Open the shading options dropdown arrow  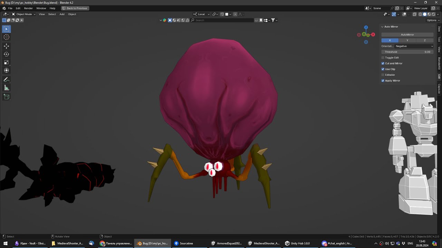[x=439, y=14]
